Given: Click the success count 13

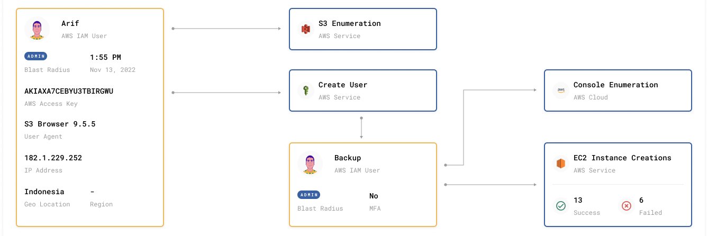Looking at the screenshot, I should point(578,200).
